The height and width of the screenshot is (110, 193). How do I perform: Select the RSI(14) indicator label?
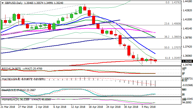(6, 68)
